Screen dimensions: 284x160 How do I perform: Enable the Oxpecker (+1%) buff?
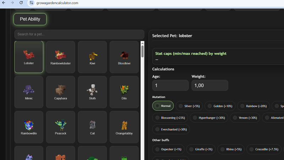(168, 149)
